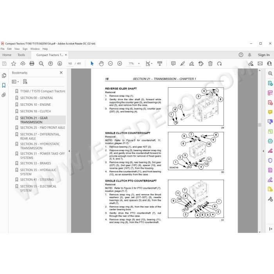Open the Export PDF tool in right pane
274x274 pixels.
pos(270,83)
